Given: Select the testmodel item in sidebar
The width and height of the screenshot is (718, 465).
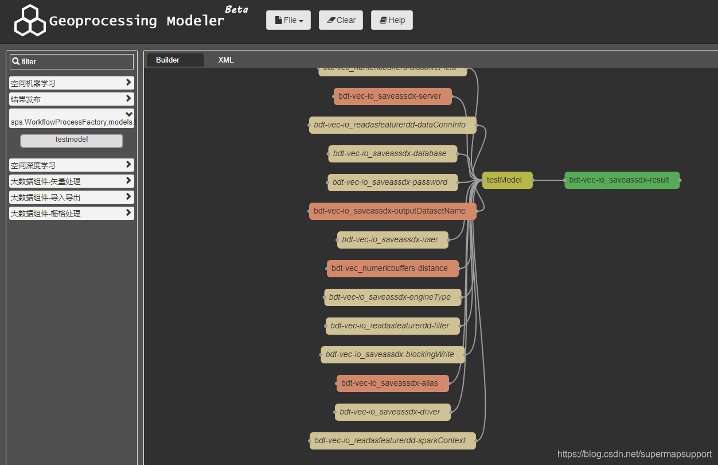Looking at the screenshot, I should (x=72, y=140).
